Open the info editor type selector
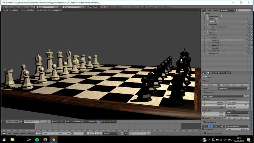The height and width of the screenshot is (143, 254). (x=4, y=7)
